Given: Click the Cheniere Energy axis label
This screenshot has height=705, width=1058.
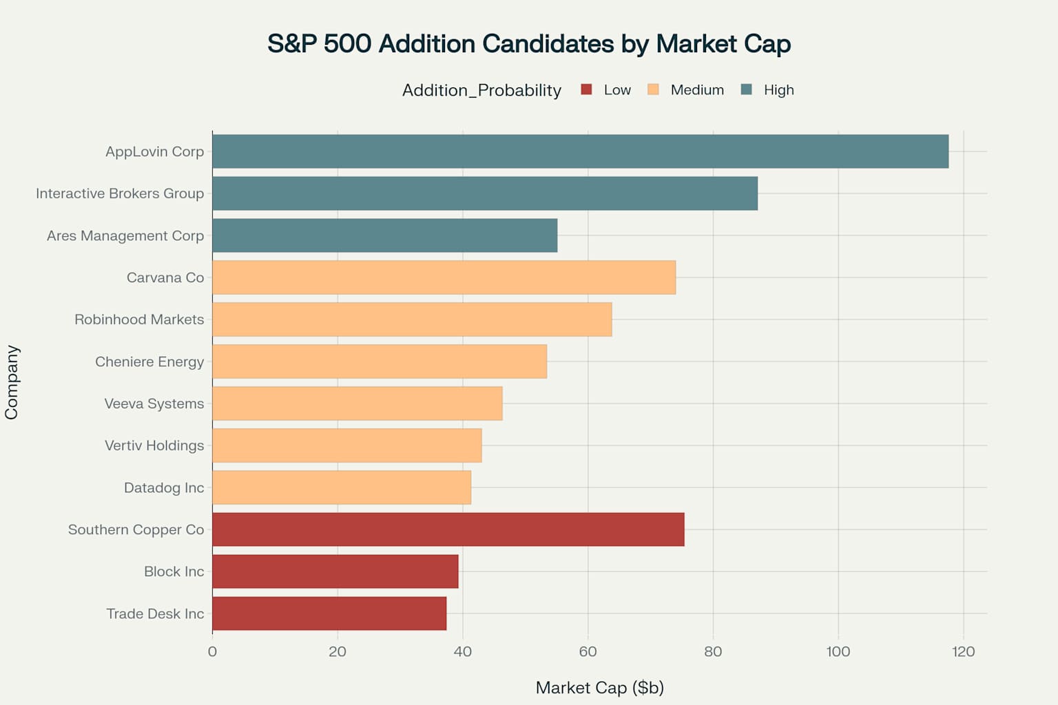Looking at the screenshot, I should pos(149,362).
